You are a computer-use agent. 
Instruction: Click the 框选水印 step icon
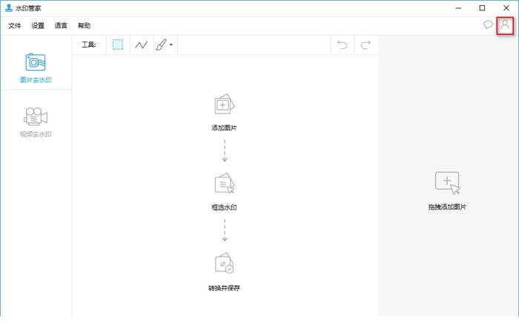(224, 184)
